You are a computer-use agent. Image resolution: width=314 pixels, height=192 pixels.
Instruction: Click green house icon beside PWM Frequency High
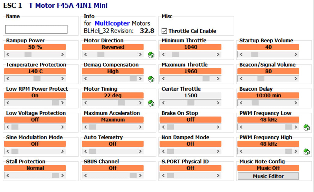[x=306, y=151]
